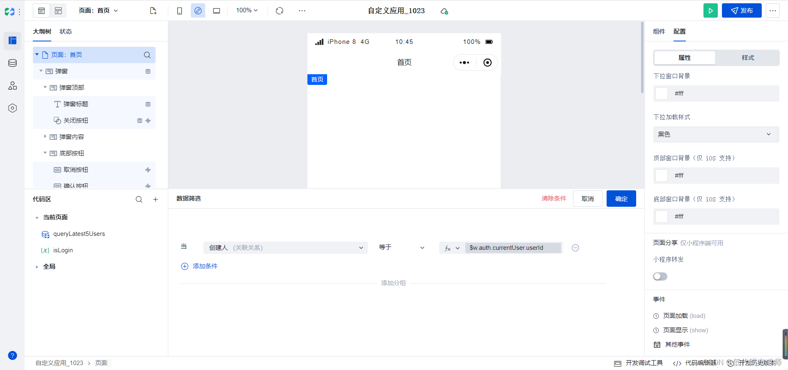
Task: Click the green preview run button
Action: [710, 11]
